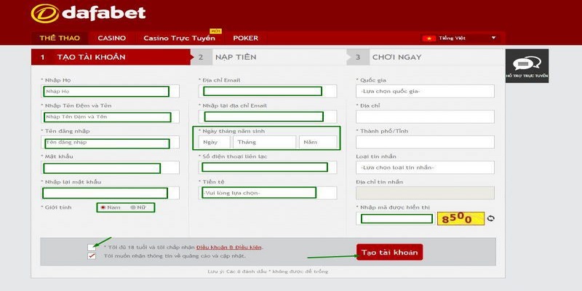582x291 pixels.
Task: Refresh the captcha code
Action: (490, 219)
